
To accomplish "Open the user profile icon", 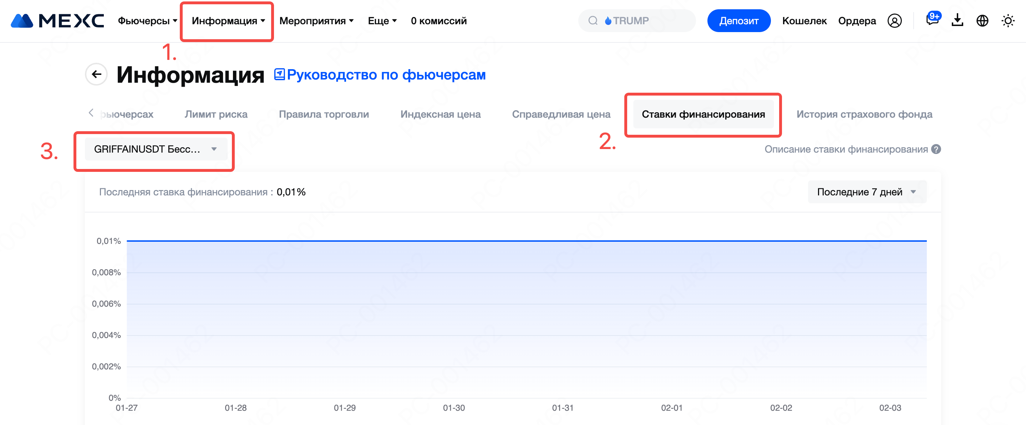I will pyautogui.click(x=894, y=21).
